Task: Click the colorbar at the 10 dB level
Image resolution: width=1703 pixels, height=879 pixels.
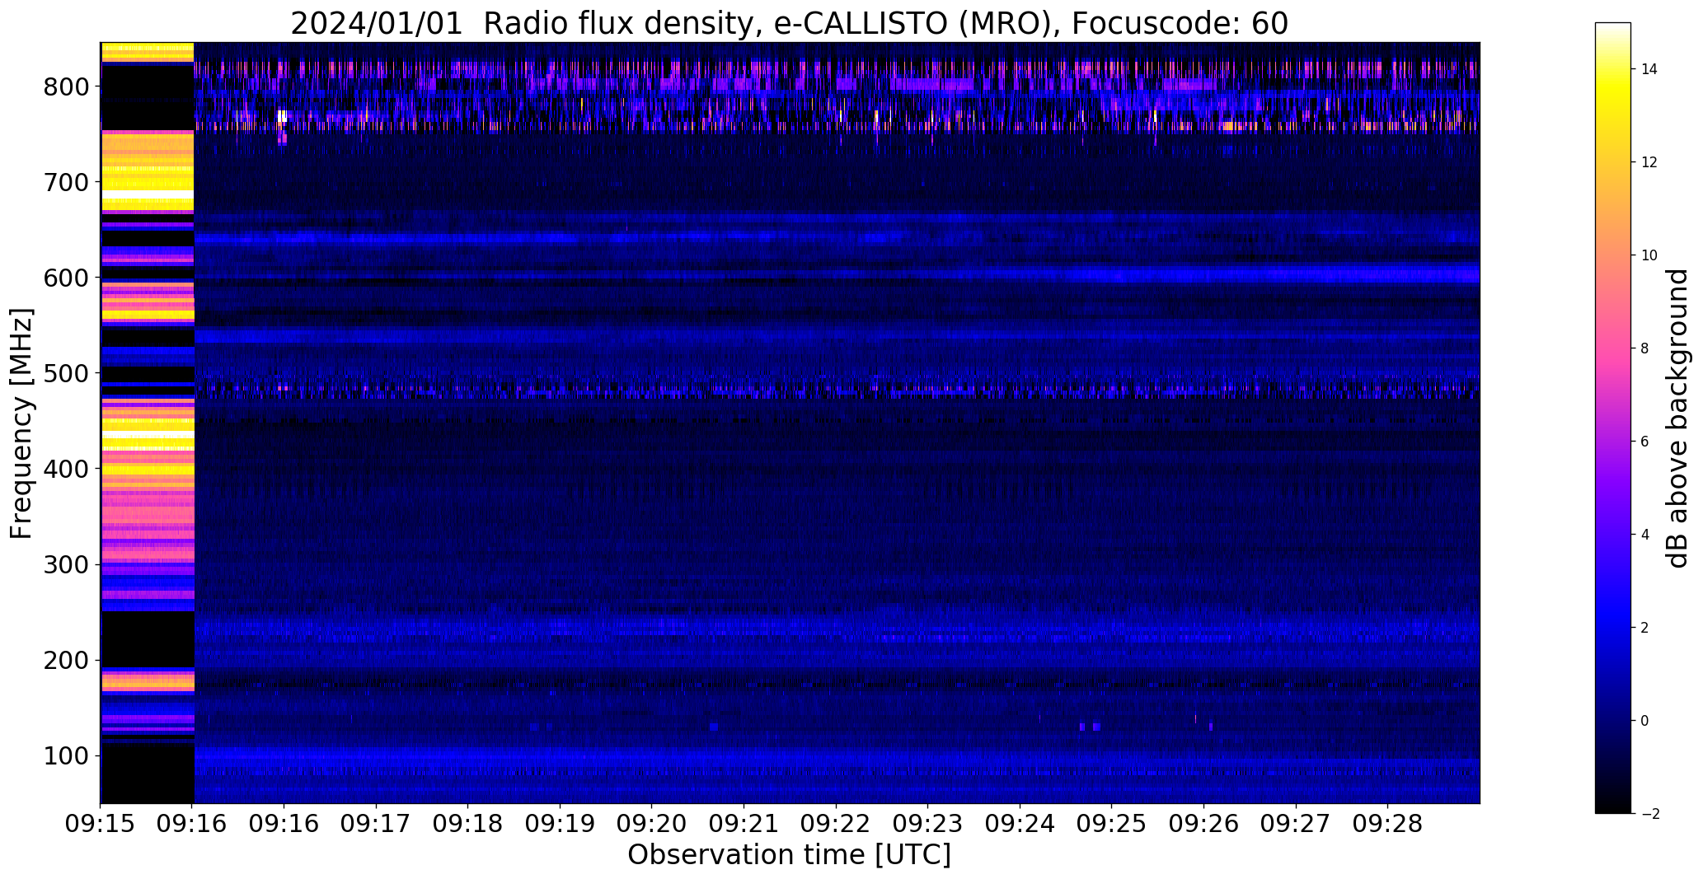Action: point(1613,255)
